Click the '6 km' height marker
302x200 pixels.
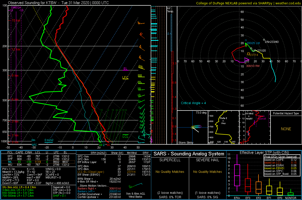tap(15, 99)
